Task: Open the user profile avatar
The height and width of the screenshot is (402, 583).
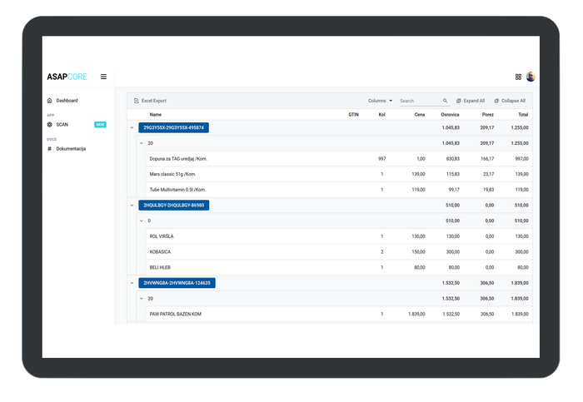Action: pos(531,77)
